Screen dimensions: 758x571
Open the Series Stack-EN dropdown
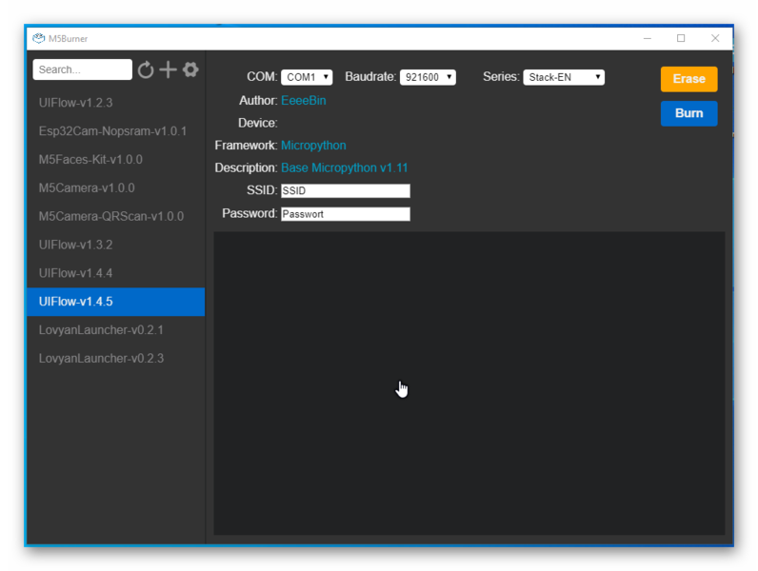[x=564, y=77]
